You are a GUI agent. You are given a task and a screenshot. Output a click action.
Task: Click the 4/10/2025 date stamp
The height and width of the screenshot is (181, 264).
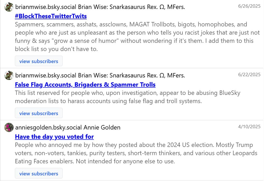coord(249,127)
